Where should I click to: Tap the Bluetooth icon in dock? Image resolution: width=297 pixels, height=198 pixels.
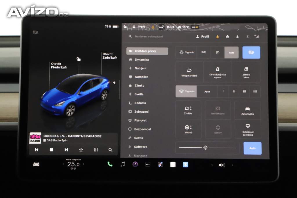click(185, 165)
